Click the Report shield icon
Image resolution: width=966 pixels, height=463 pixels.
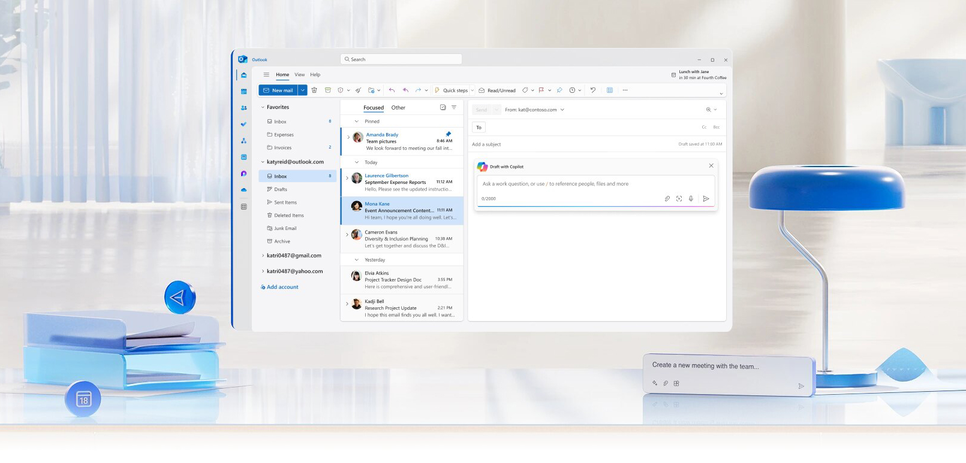(341, 90)
